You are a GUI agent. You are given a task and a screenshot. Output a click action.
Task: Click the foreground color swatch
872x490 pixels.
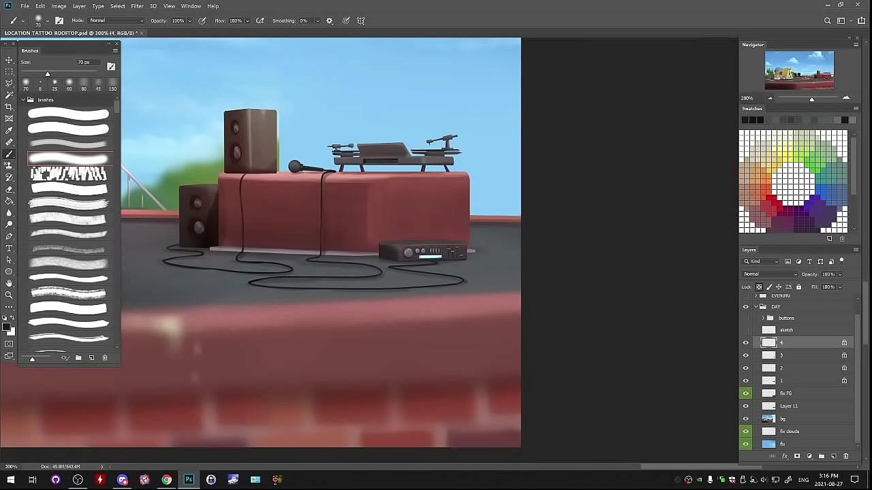[6, 327]
